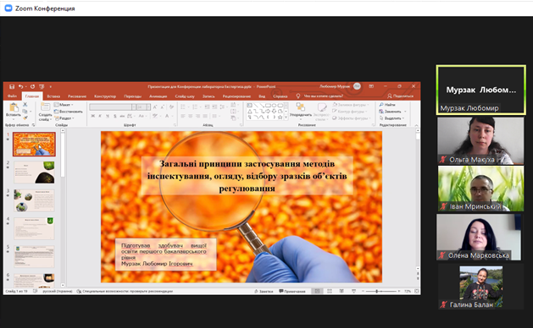Click the Cut scissors icon

(25, 105)
